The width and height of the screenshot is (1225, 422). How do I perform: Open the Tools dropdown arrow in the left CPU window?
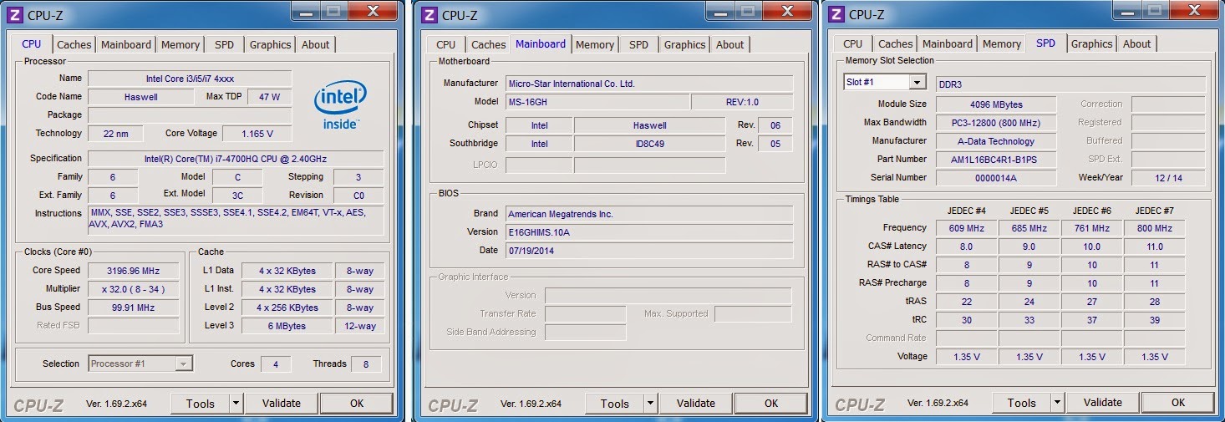(x=236, y=403)
